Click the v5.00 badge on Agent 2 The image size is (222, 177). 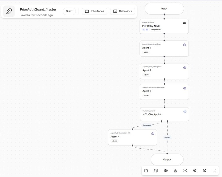[146, 75]
